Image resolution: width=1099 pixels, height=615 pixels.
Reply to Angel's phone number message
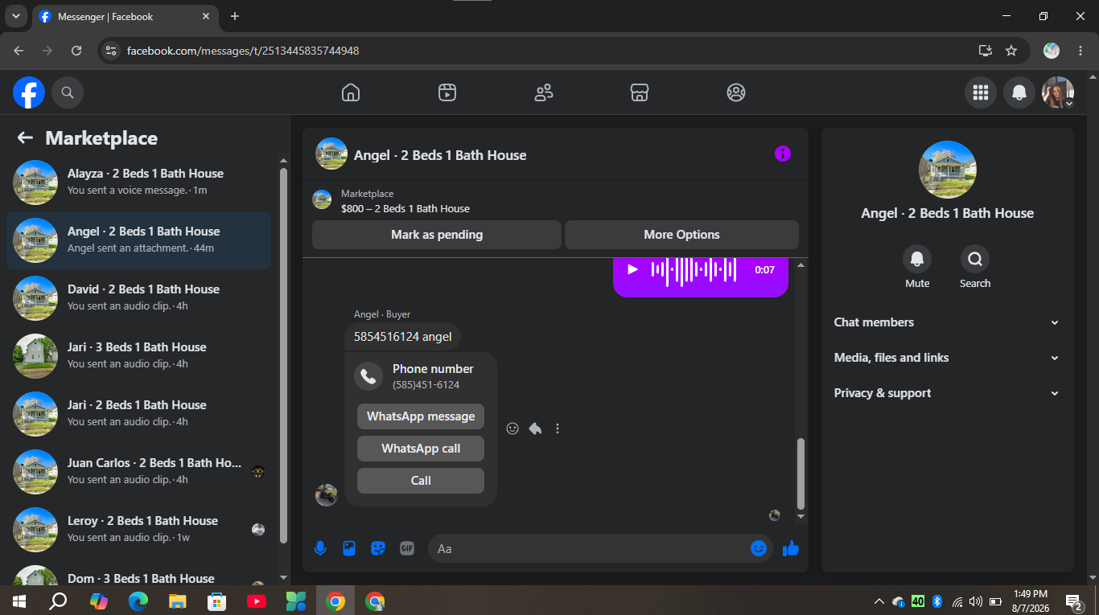[x=535, y=428]
